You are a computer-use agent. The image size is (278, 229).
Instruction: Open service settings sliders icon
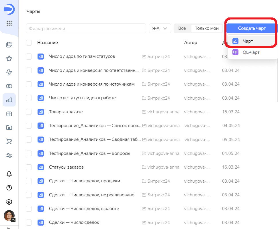pos(9,155)
